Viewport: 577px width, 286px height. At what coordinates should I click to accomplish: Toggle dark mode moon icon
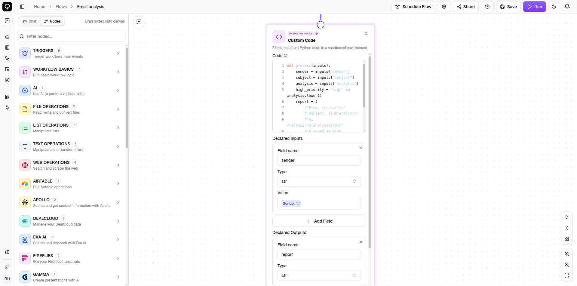tap(554, 7)
